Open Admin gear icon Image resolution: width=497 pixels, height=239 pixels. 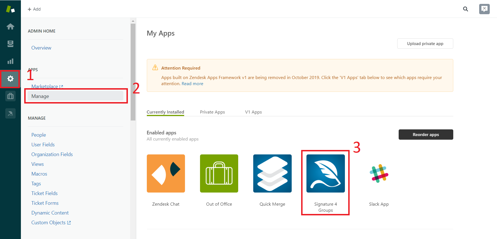coord(10,79)
